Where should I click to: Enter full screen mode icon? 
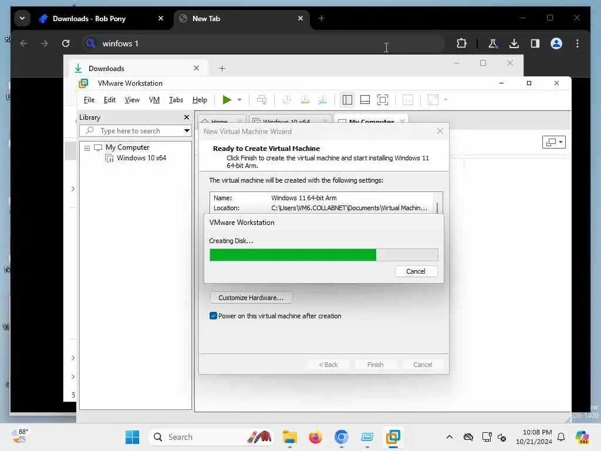pyautogui.click(x=383, y=100)
